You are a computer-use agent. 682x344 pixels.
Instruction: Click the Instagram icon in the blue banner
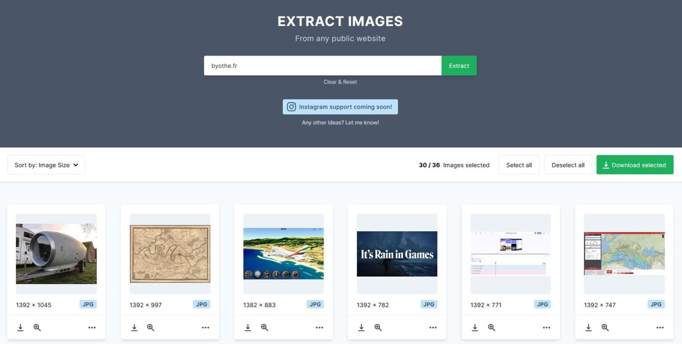click(291, 107)
